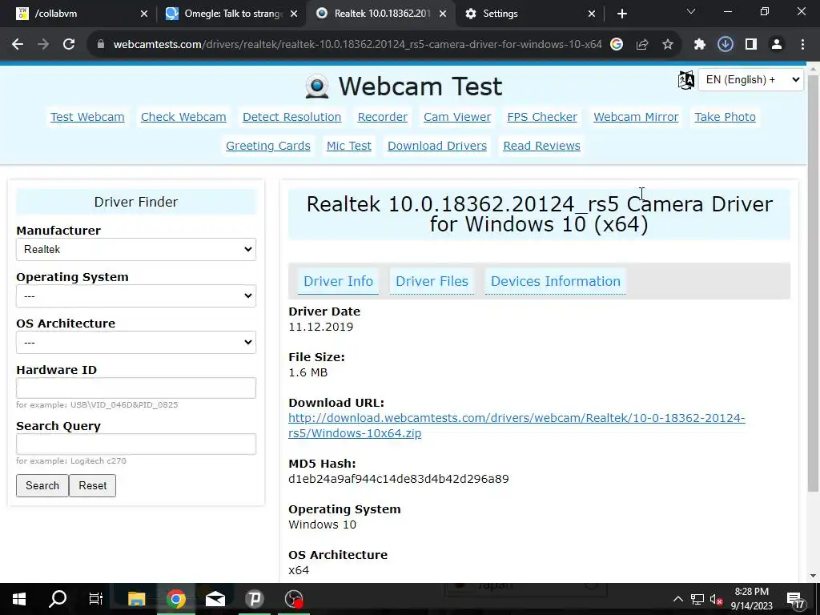Close the Omegle tab

(294, 14)
